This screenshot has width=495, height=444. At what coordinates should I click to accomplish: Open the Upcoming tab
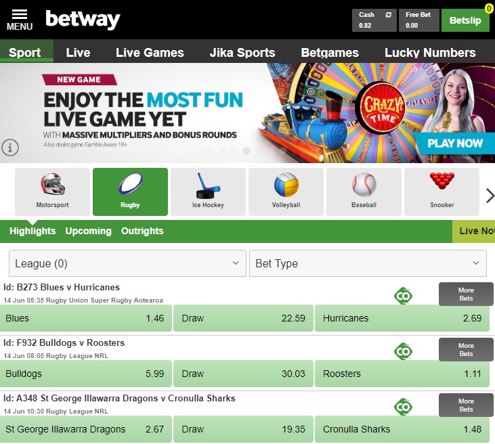(x=89, y=231)
